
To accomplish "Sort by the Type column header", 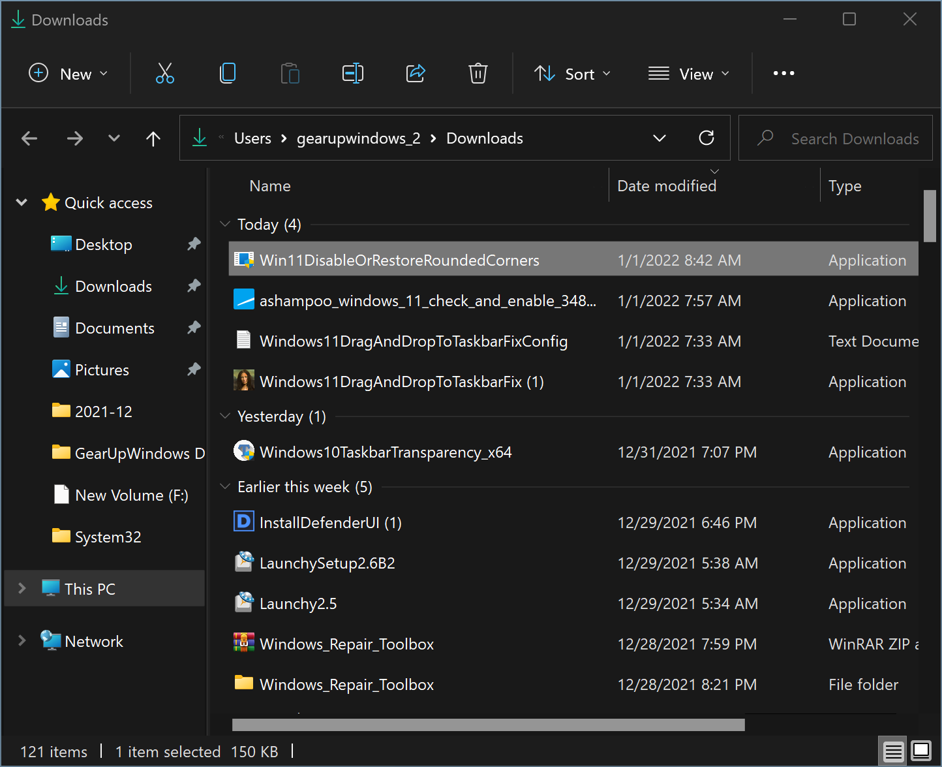I will (845, 186).
